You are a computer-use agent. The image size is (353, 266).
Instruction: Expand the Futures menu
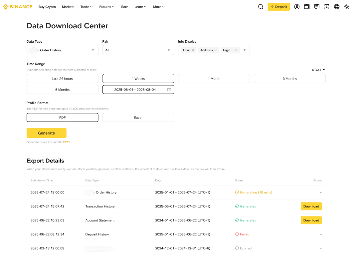(107, 7)
